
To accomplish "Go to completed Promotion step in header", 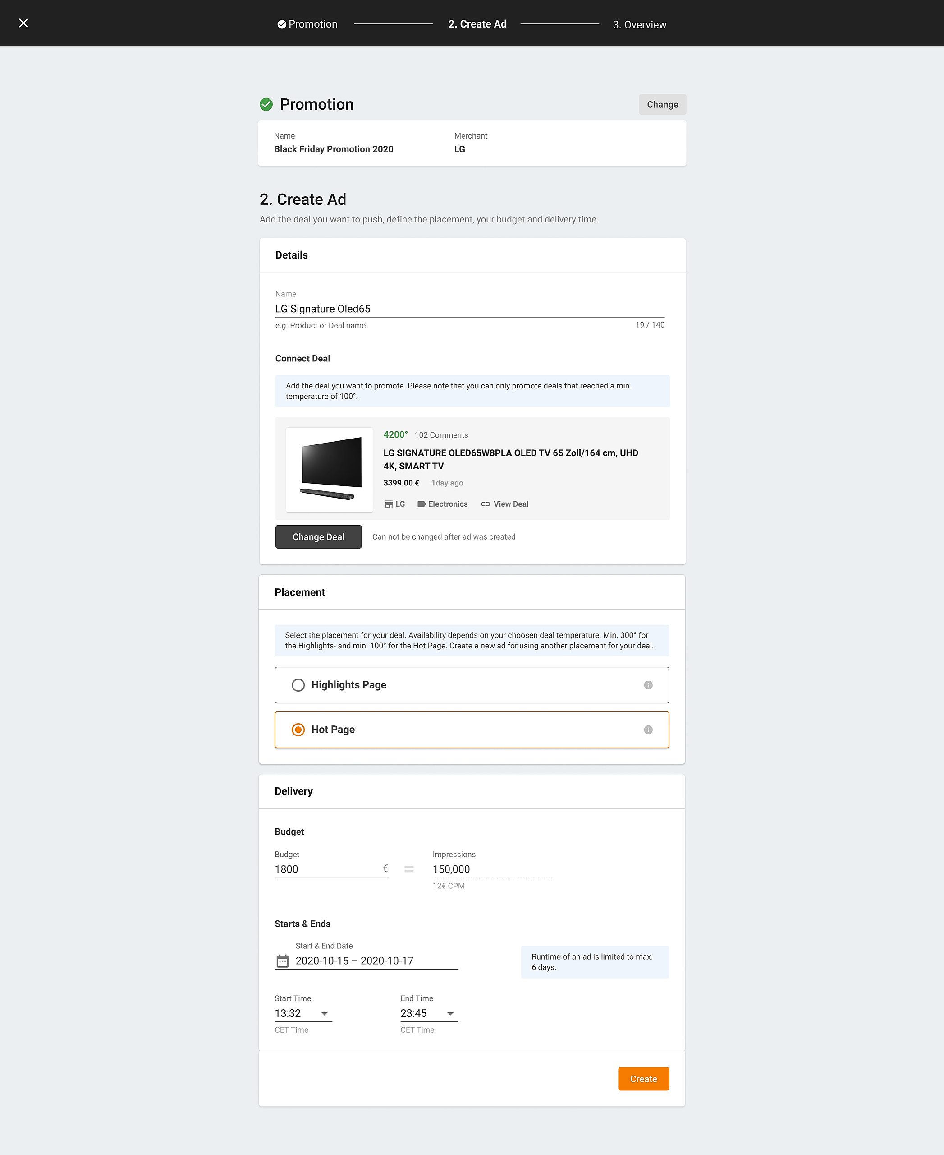I will coord(307,24).
